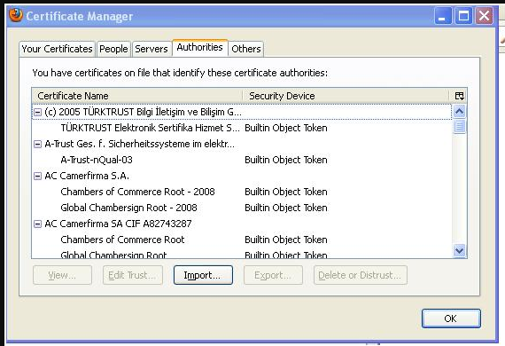
Task: Click the scrollbar down arrow
Action: [459, 250]
